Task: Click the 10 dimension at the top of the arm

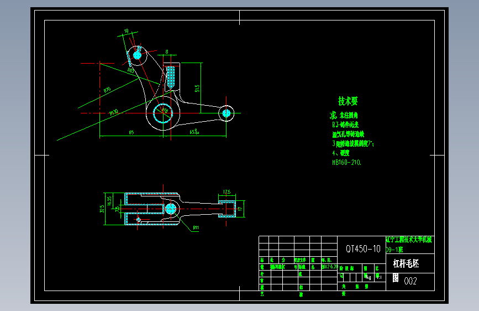Action: tap(126, 31)
